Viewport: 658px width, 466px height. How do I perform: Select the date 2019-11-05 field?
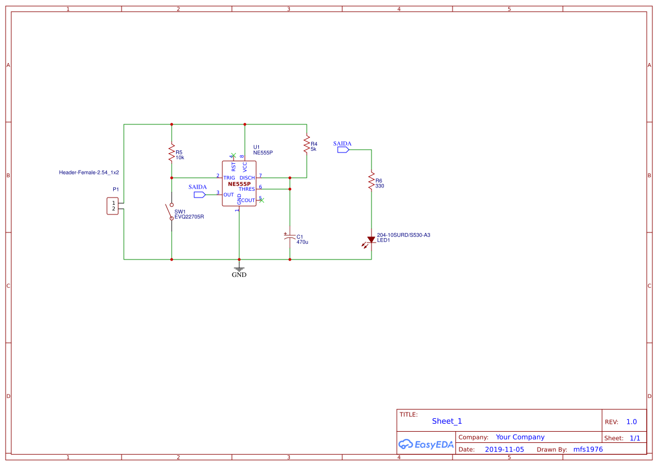[x=504, y=449]
